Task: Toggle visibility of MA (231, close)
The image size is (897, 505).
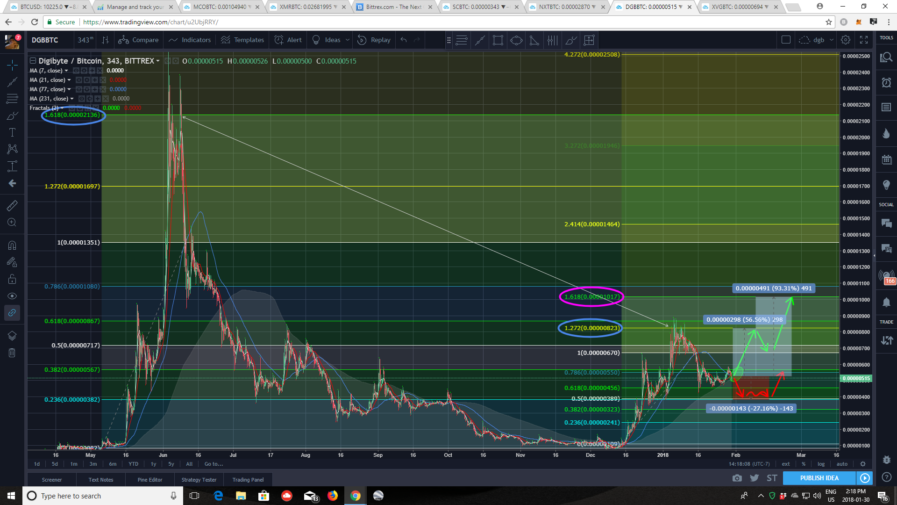Action: click(82, 99)
